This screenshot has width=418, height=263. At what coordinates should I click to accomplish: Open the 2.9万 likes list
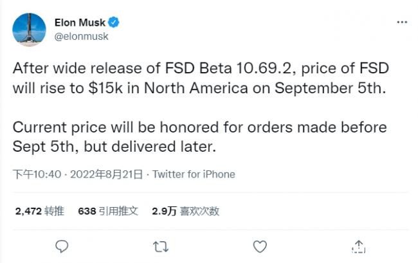tap(186, 212)
